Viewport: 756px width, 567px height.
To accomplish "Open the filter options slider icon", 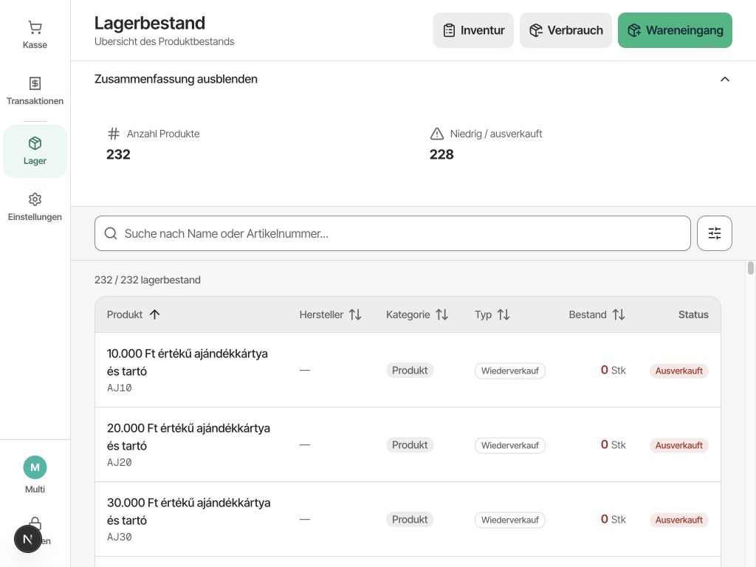I will pyautogui.click(x=715, y=233).
